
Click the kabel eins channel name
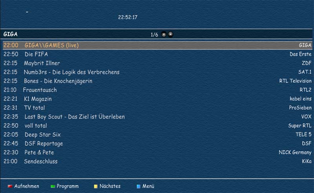tap(300, 99)
